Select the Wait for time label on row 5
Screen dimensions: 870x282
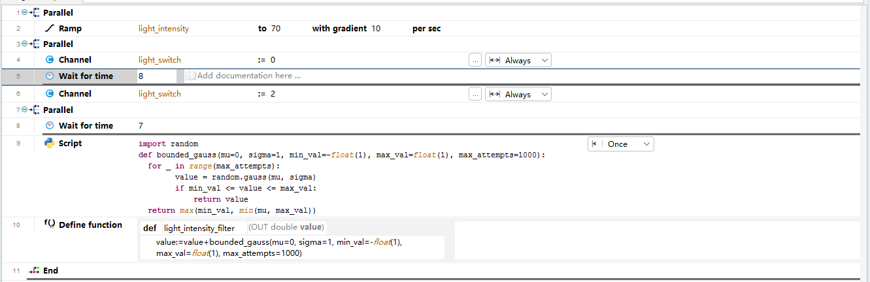(86, 76)
